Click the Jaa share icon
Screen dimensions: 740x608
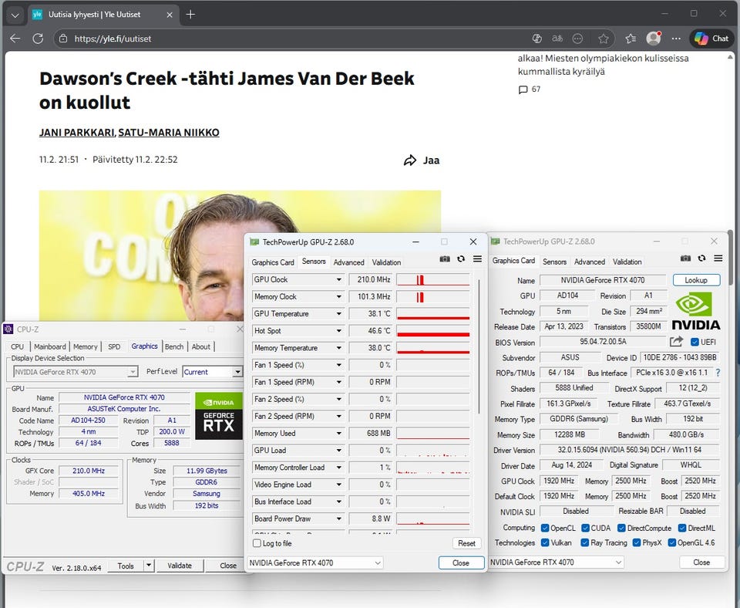[410, 160]
